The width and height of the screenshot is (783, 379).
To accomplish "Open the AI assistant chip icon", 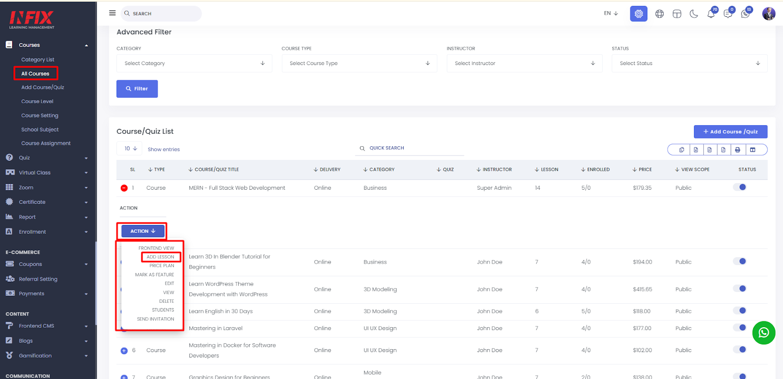I will coord(639,14).
